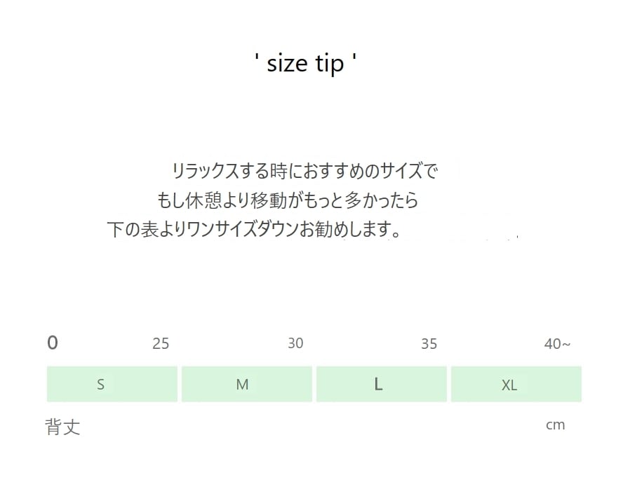Click the text 多かったら
Image resolution: width=630 pixels, height=503 pixels.
point(378,200)
